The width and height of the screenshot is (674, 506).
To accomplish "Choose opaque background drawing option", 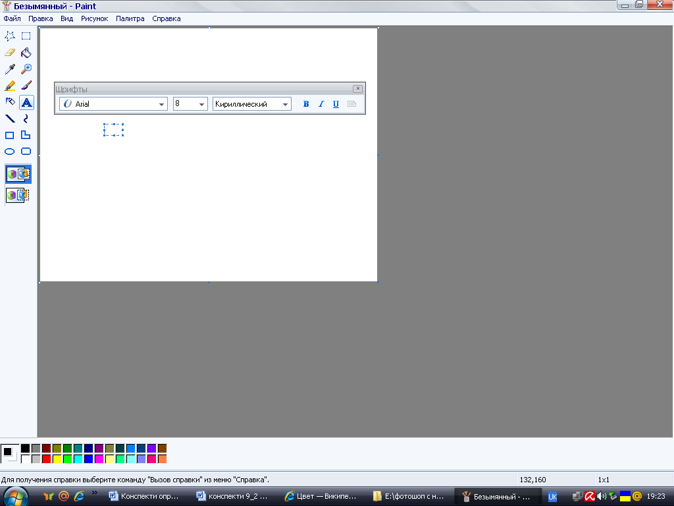I will click(18, 174).
